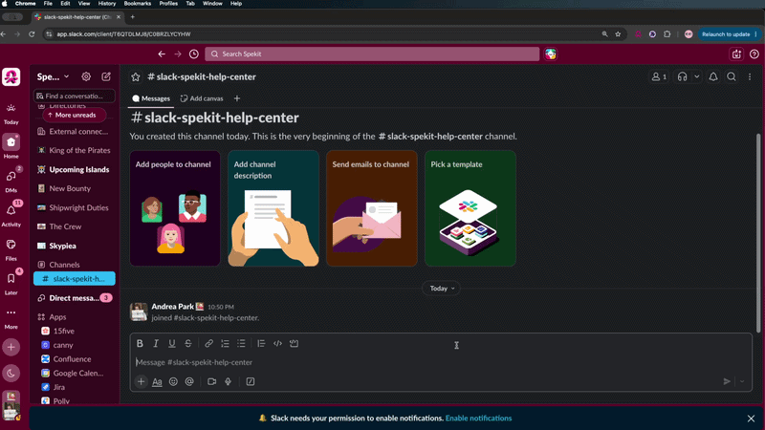Open Skypiea section

coord(75,246)
